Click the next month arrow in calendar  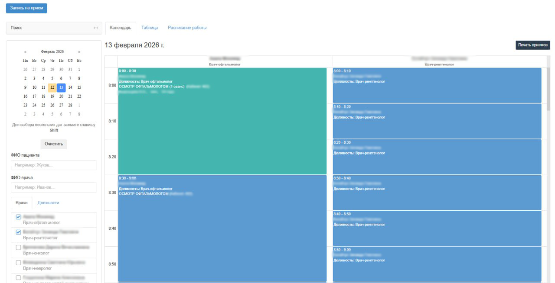[79, 52]
